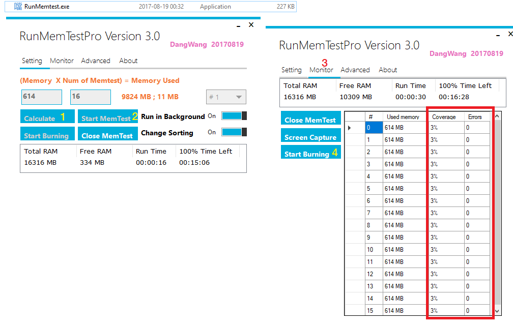Toggle the Change Sorting switch
Image resolution: width=513 pixels, height=325 pixels.
[x=234, y=132]
